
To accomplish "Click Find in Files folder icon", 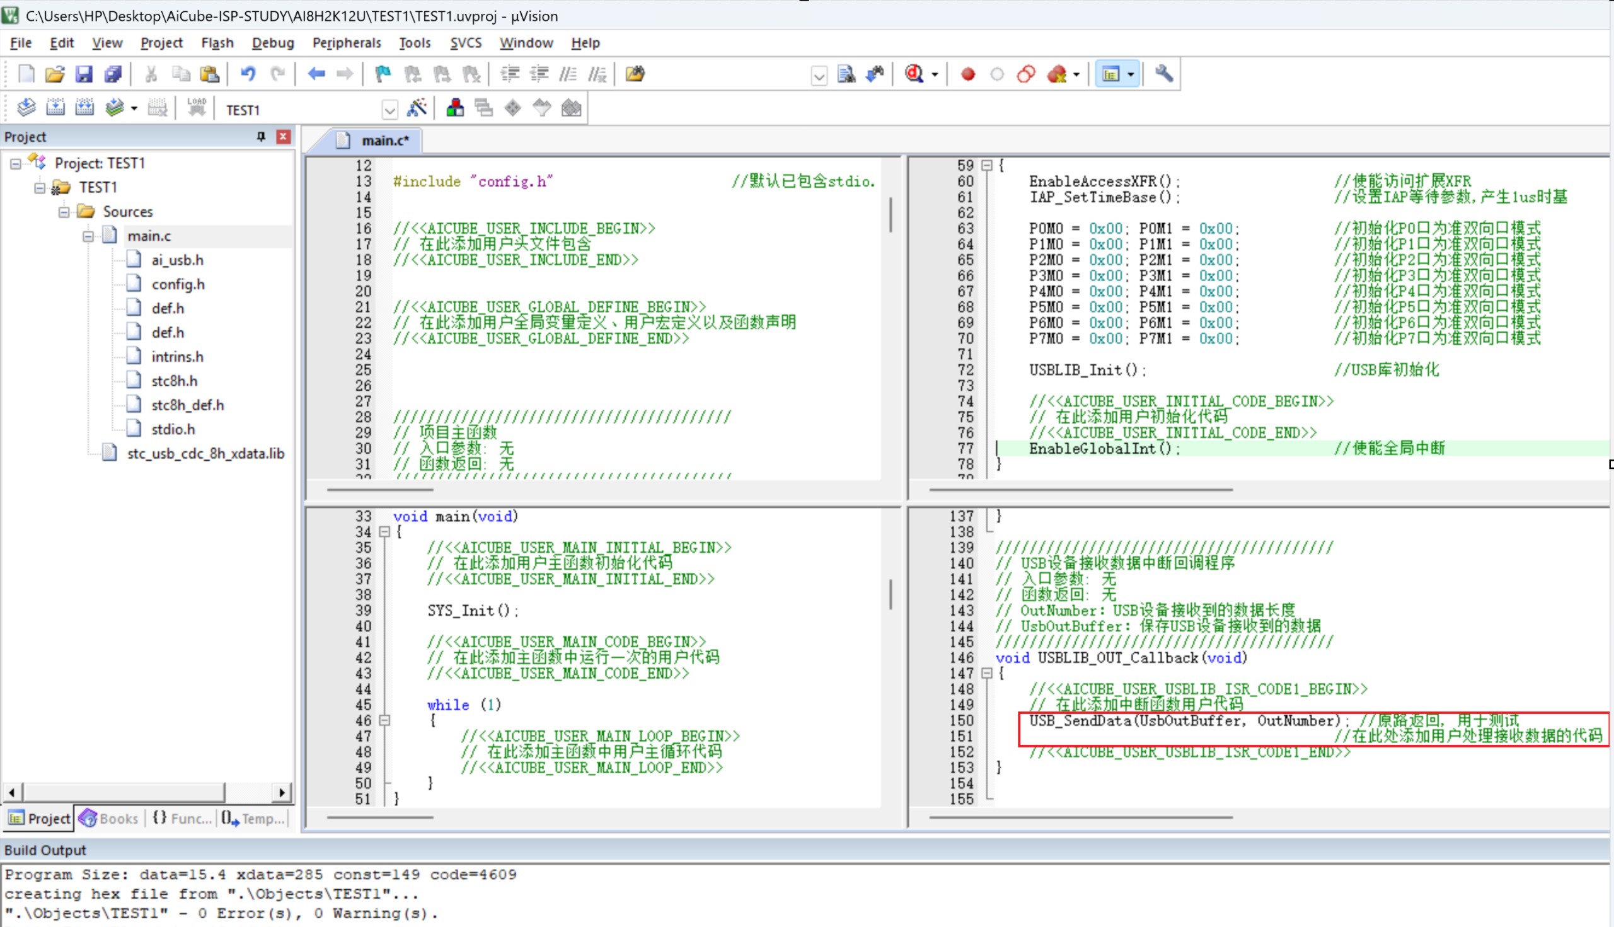I will [635, 74].
